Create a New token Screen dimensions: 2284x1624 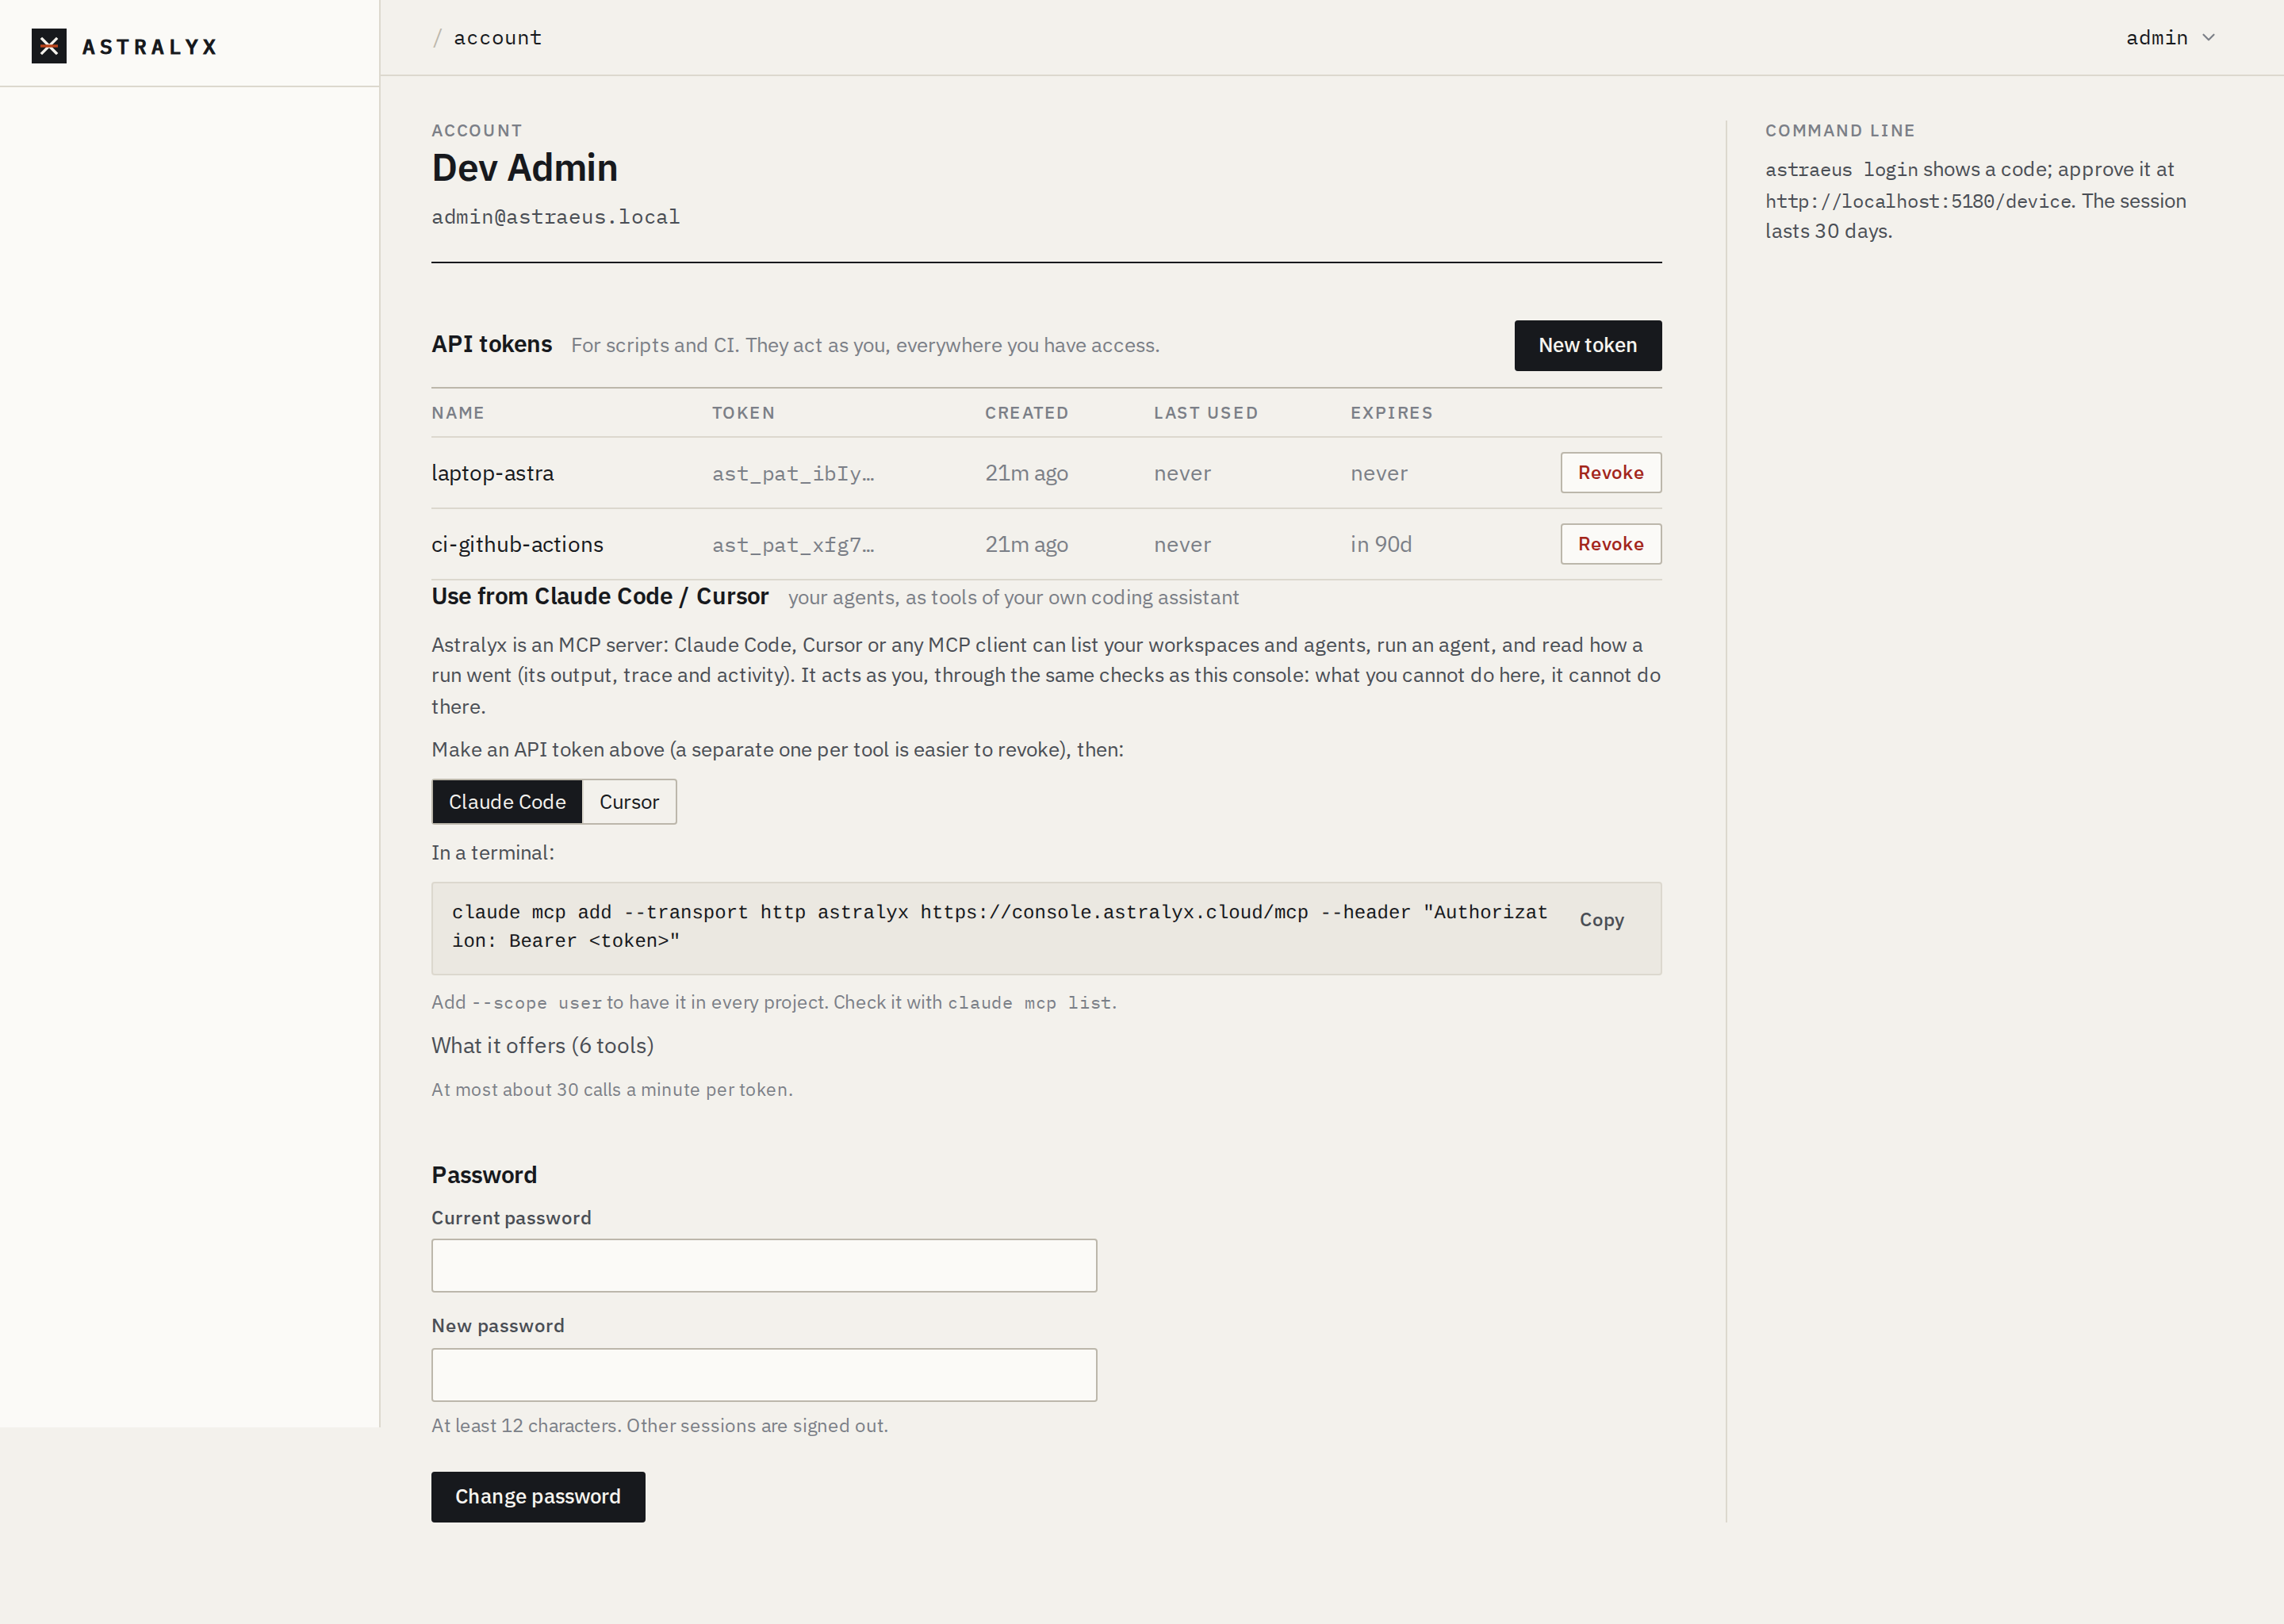[x=1587, y=345]
